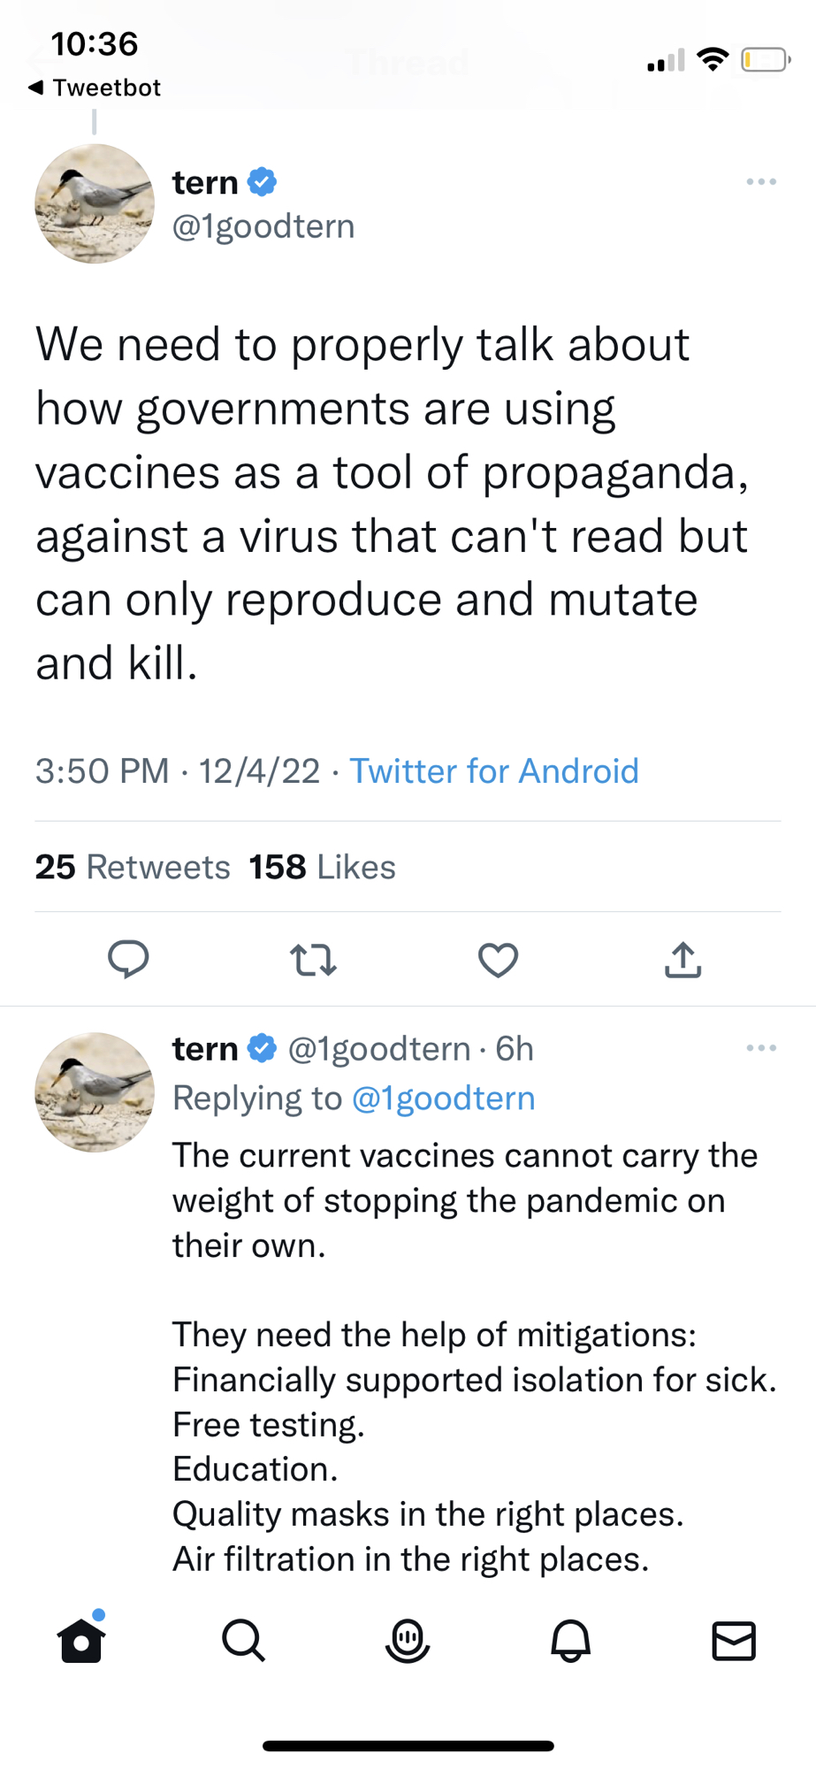Open tern's avatar on the reply tweet
Viewport: 816px width, 1769px height.
point(95,1091)
